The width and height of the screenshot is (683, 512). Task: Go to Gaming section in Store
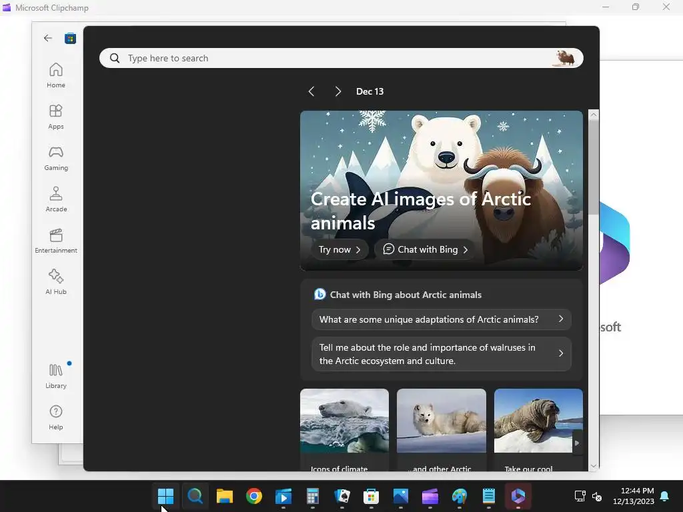[x=56, y=158]
